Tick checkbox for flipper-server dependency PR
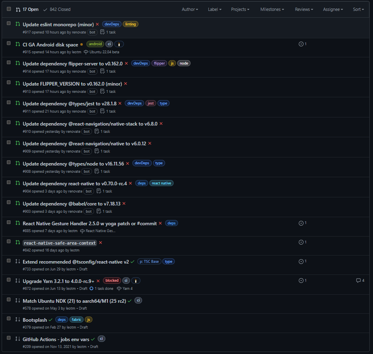Screen dimensions: 373x354 [9, 63]
